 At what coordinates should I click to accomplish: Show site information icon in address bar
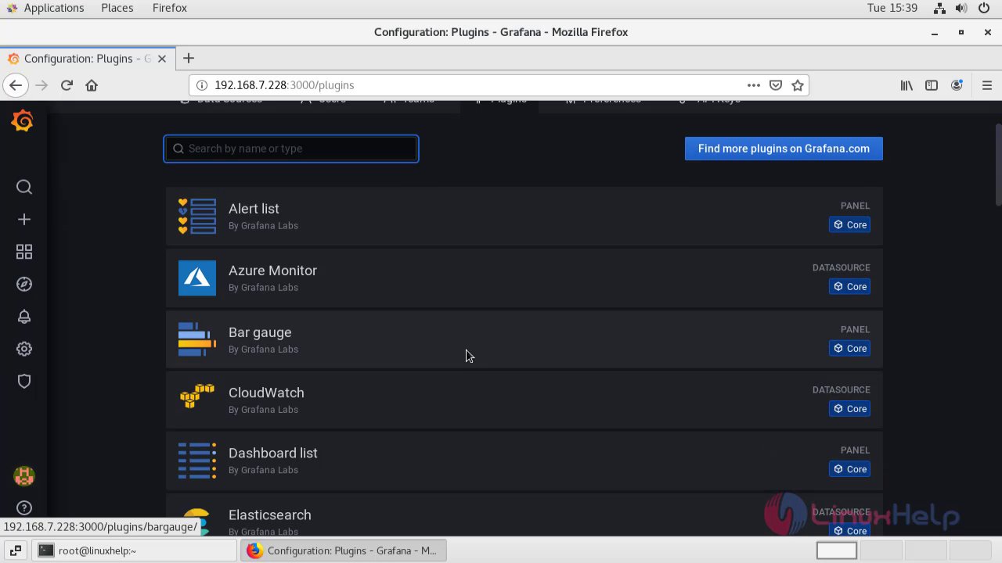(x=201, y=85)
